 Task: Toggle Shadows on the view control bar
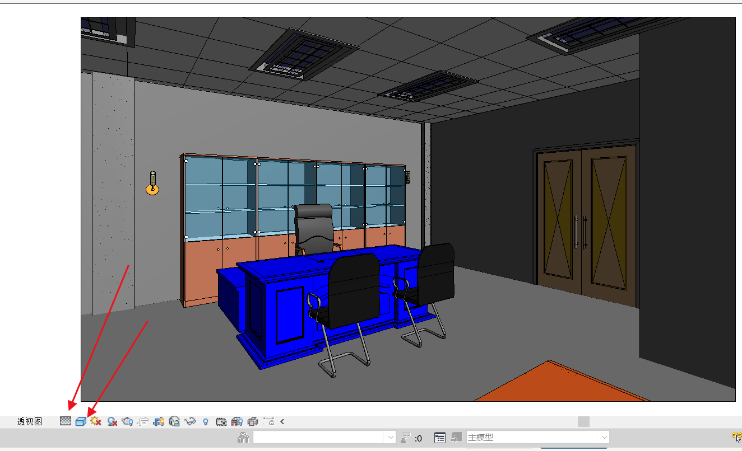(x=112, y=421)
